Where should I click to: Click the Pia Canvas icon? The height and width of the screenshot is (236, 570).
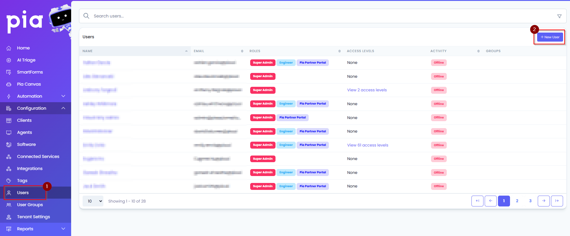pos(9,84)
